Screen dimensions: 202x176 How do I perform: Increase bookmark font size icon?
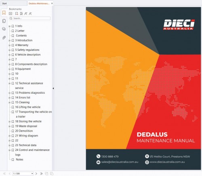point(26,13)
